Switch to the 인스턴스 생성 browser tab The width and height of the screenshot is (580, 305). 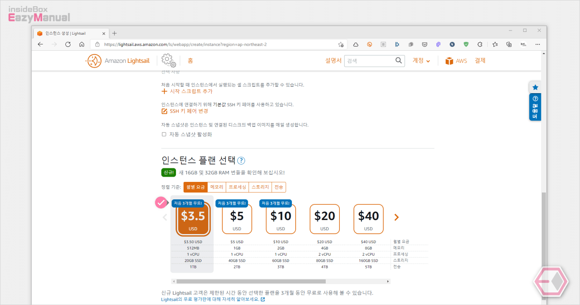(x=71, y=33)
